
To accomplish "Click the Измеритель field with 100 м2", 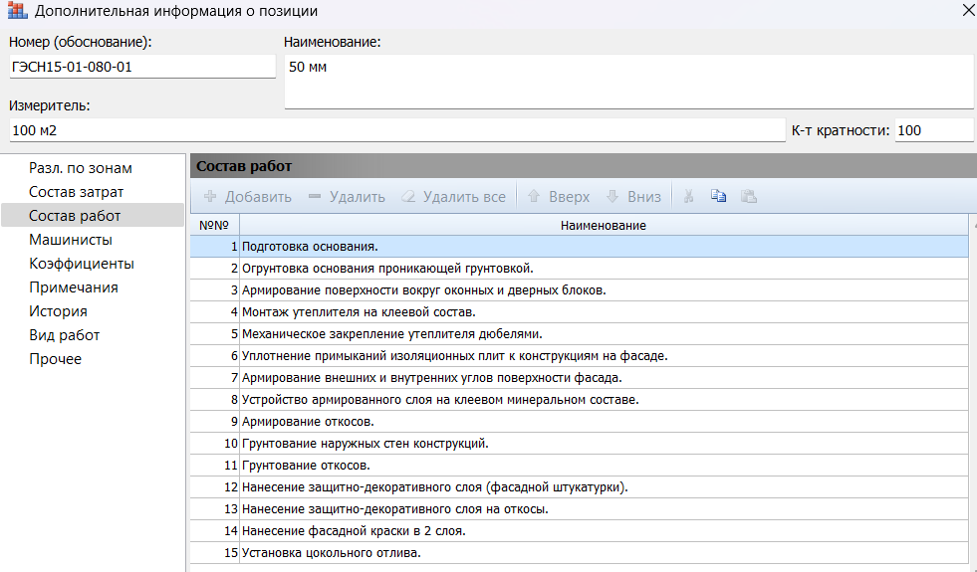I will pyautogui.click(x=397, y=130).
